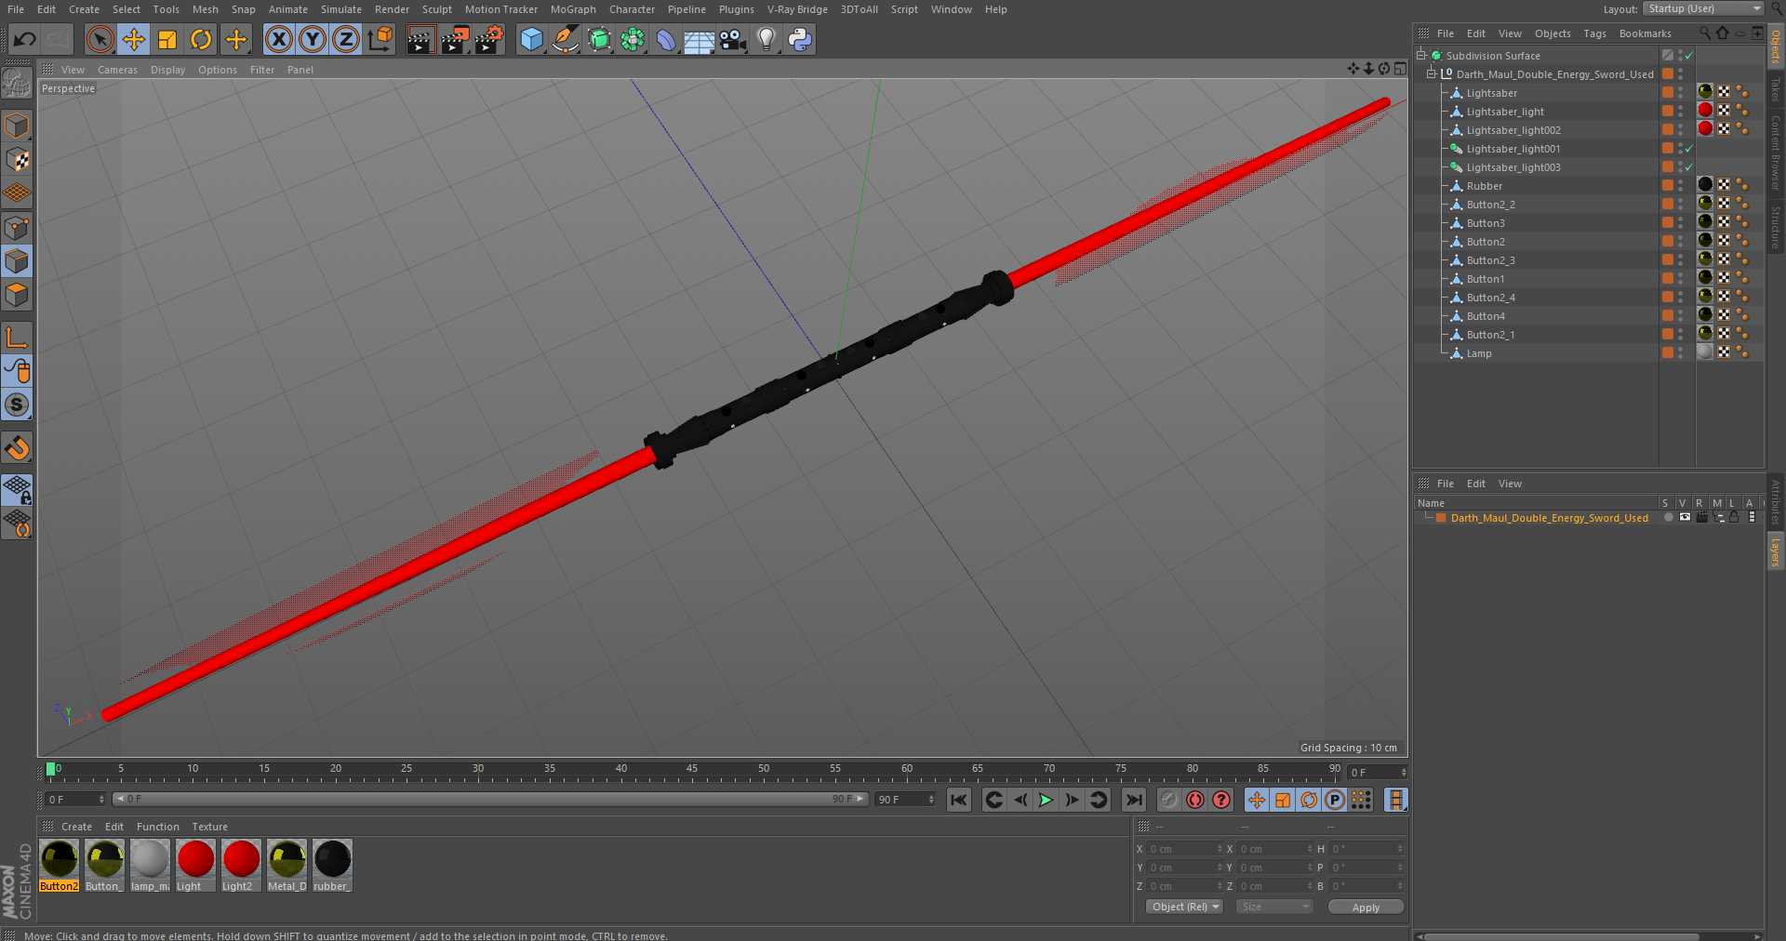This screenshot has width=1786, height=941.
Task: Open material manager Function menu
Action: tap(157, 827)
